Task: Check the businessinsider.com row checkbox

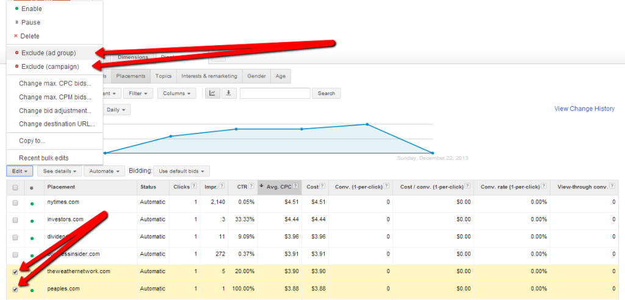Action: tap(15, 254)
